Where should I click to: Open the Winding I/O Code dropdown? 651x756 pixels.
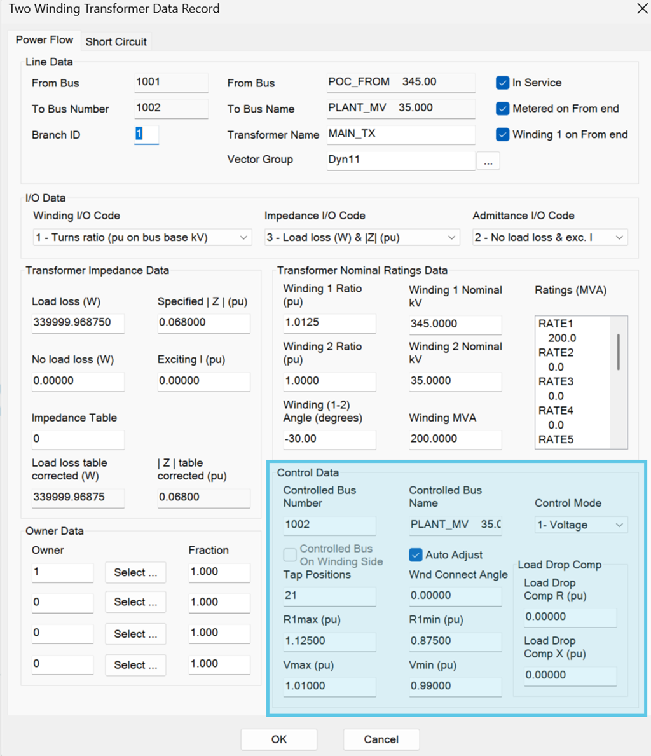pos(142,237)
